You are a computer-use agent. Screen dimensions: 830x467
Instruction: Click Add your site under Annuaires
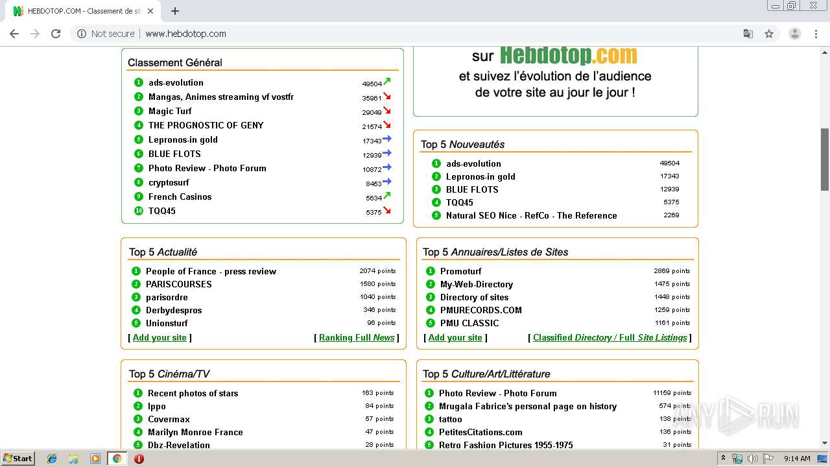pos(455,337)
